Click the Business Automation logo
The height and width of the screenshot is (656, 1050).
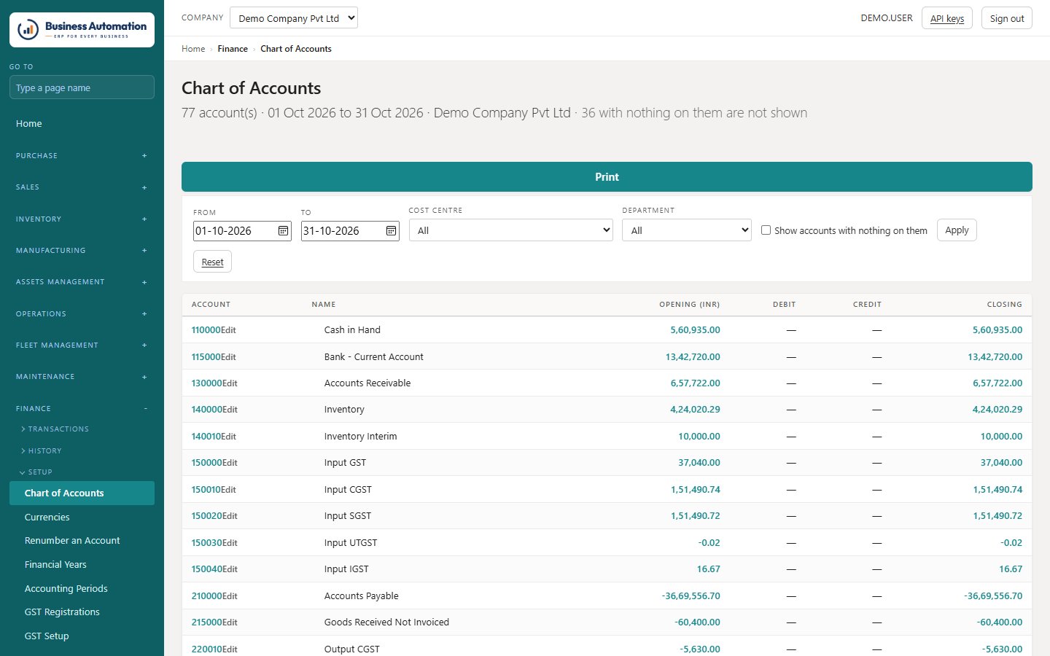click(x=82, y=30)
